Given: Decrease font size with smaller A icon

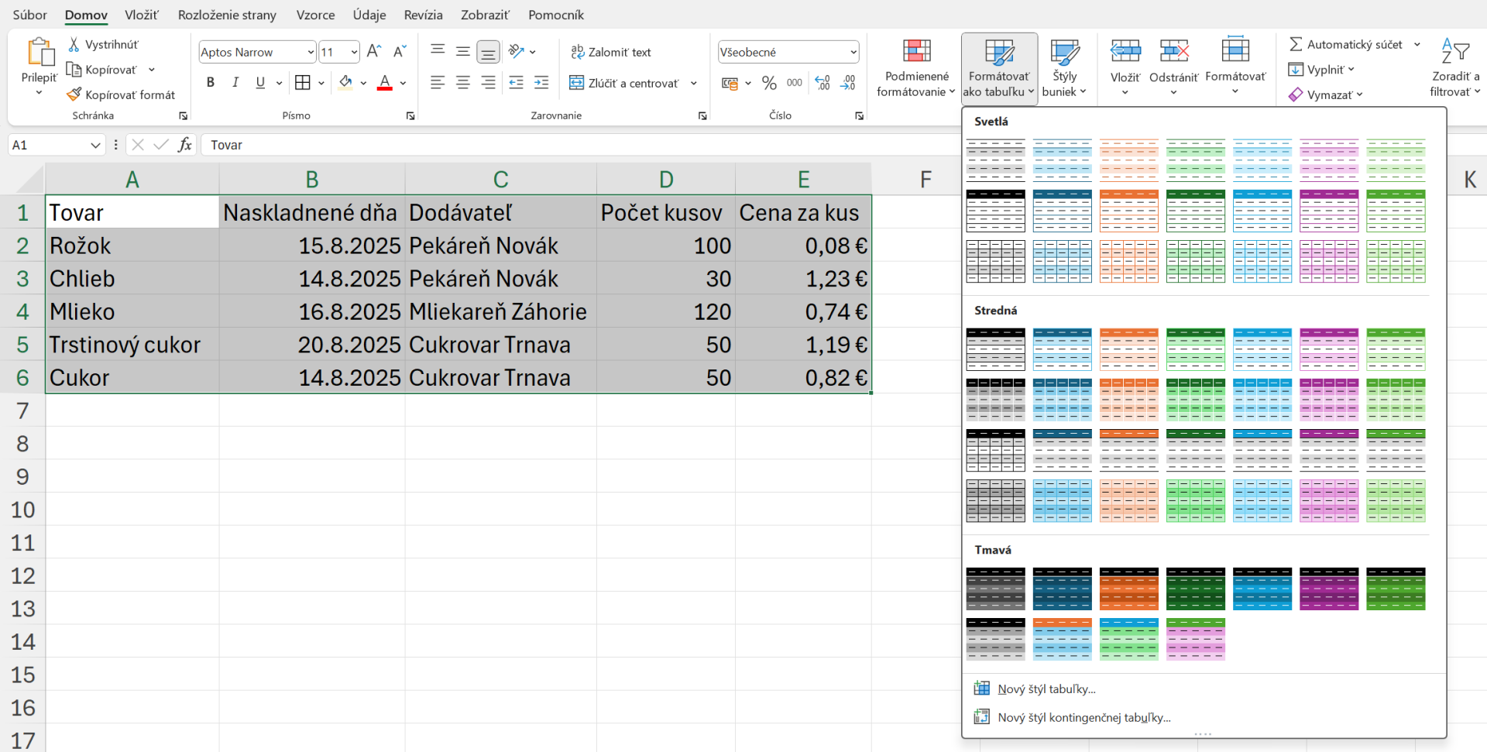Looking at the screenshot, I should pyautogui.click(x=400, y=52).
